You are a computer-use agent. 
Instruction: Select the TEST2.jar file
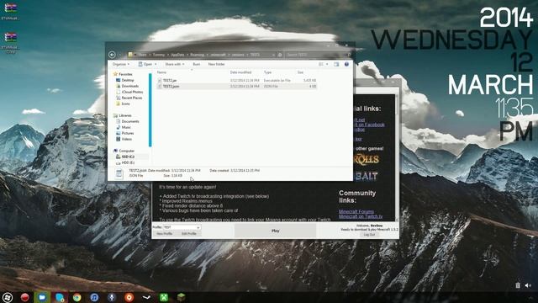[x=236, y=81]
